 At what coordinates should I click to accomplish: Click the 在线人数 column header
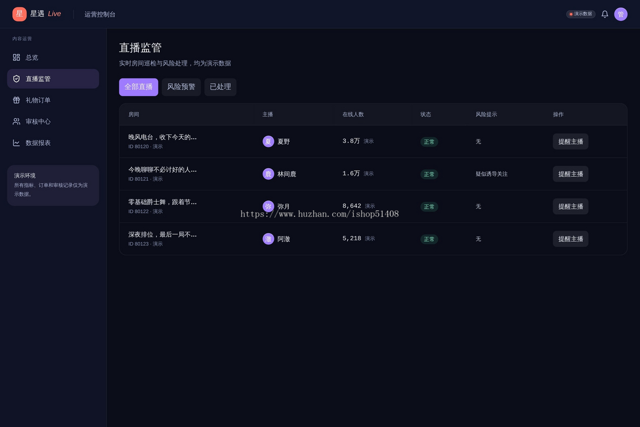[x=353, y=114]
